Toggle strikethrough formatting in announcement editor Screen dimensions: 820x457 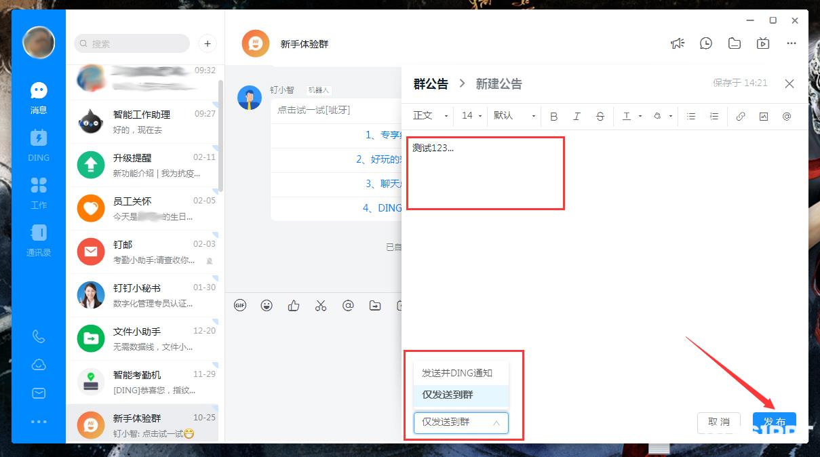[600, 116]
